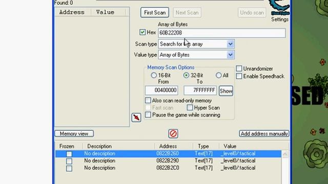Viewport: 328px width, 184px height.
Task: Click the address list scrollbar up arrow
Action: [285, 154]
